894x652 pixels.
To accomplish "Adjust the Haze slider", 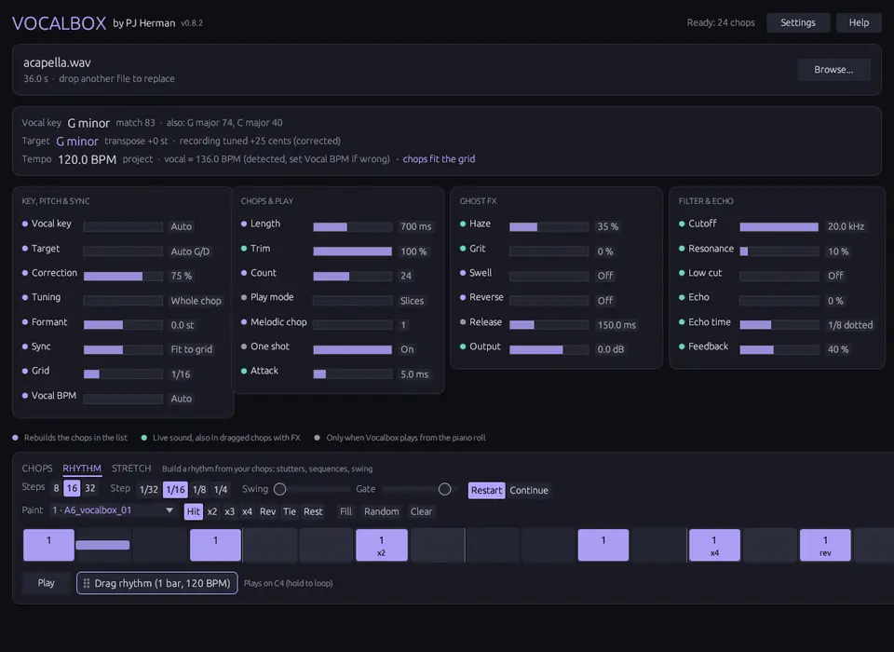I will tap(549, 227).
